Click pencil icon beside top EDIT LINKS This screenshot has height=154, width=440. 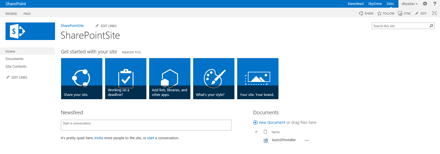pyautogui.click(x=97, y=26)
